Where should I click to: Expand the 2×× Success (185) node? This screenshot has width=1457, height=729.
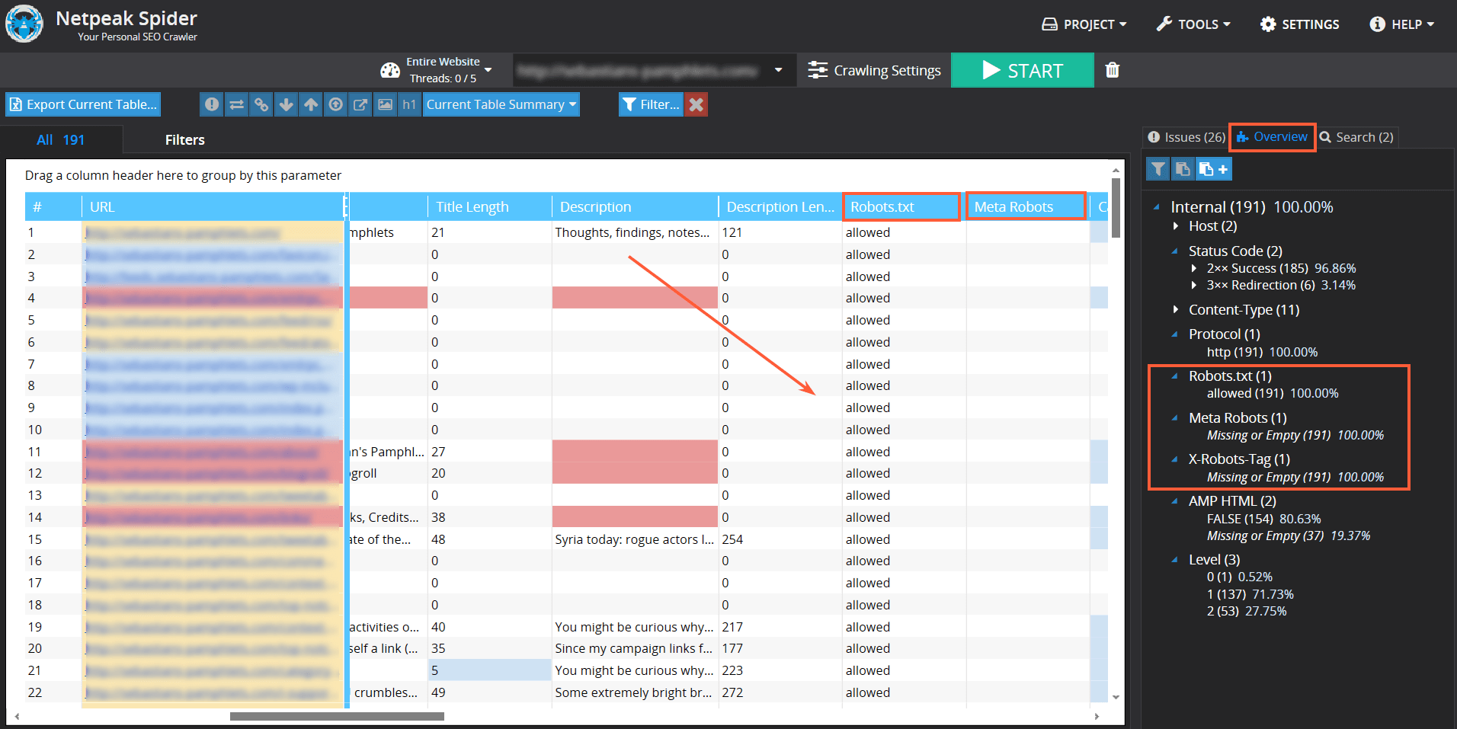tap(1194, 268)
